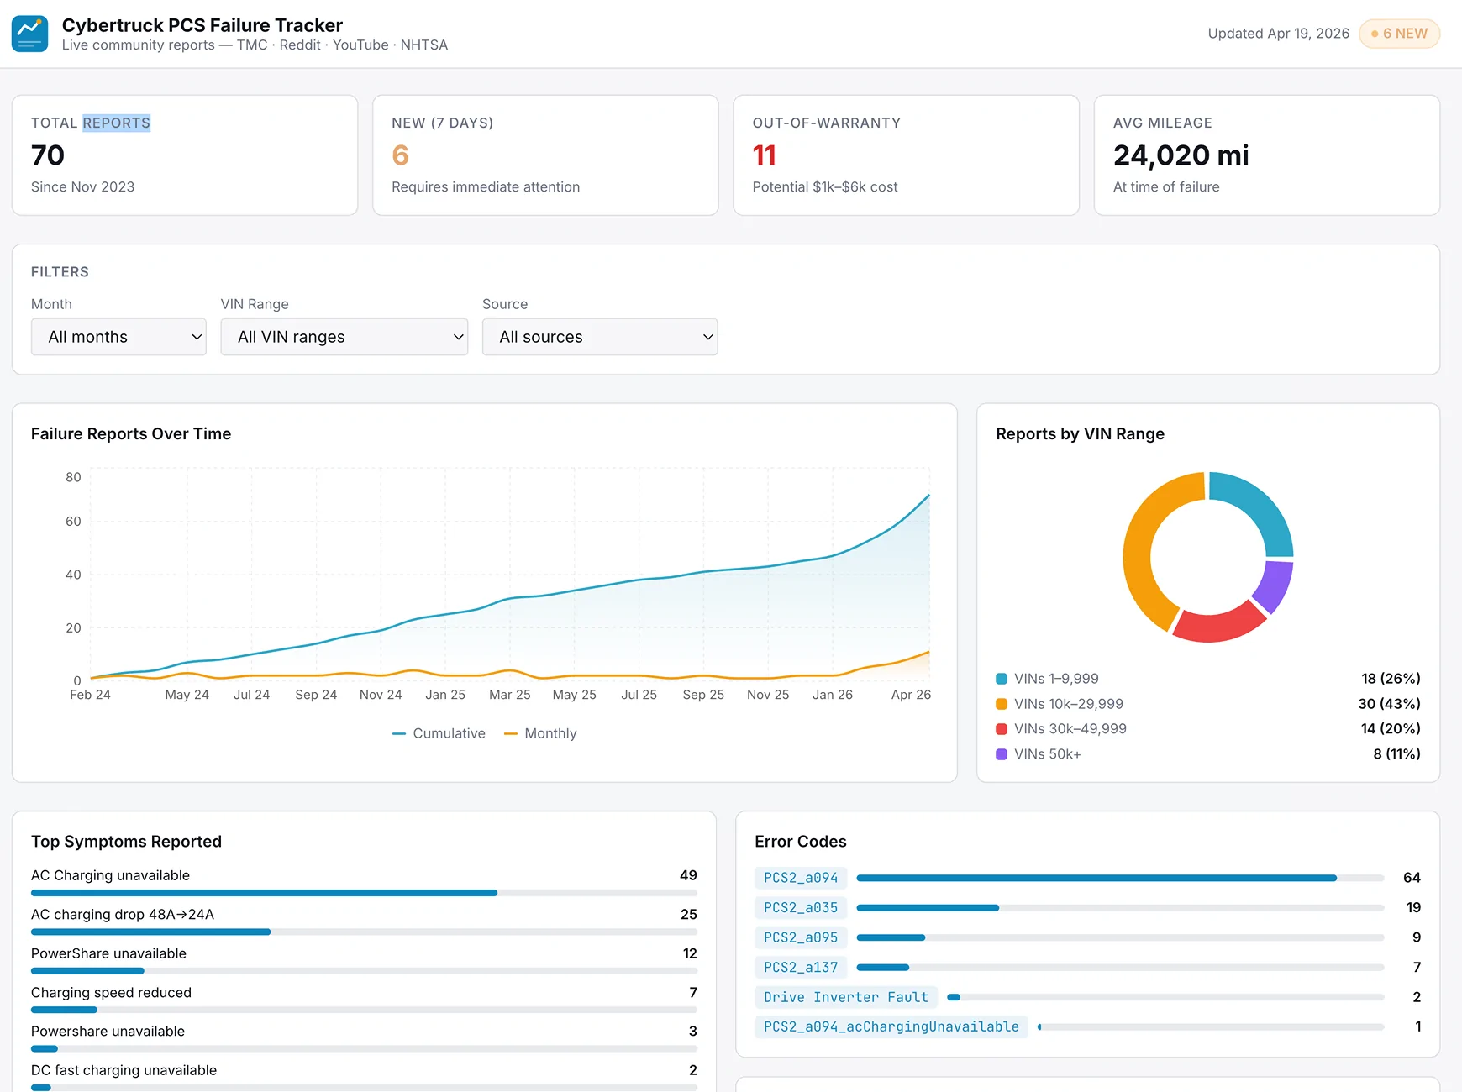Screen dimensions: 1462x1092
Task: Click the bar next to PCS2_a035
Action: point(1120,908)
